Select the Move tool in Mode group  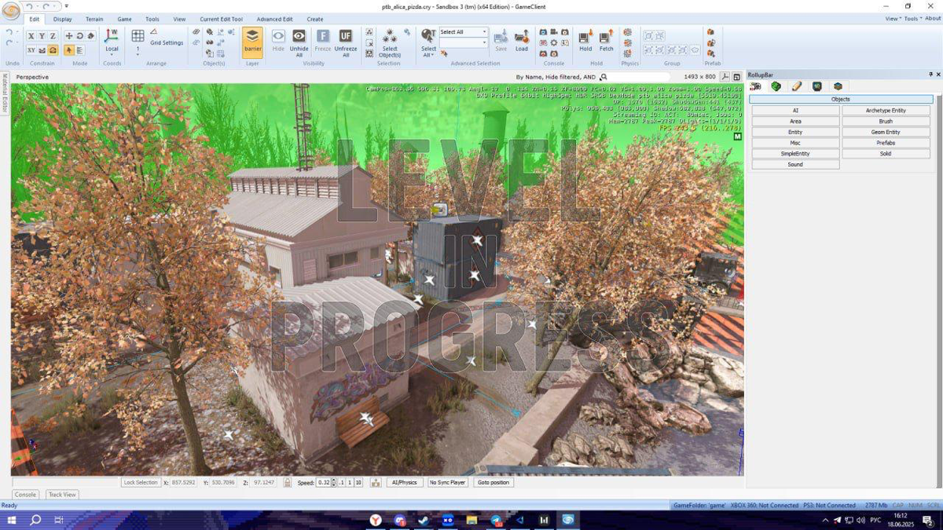(x=69, y=36)
